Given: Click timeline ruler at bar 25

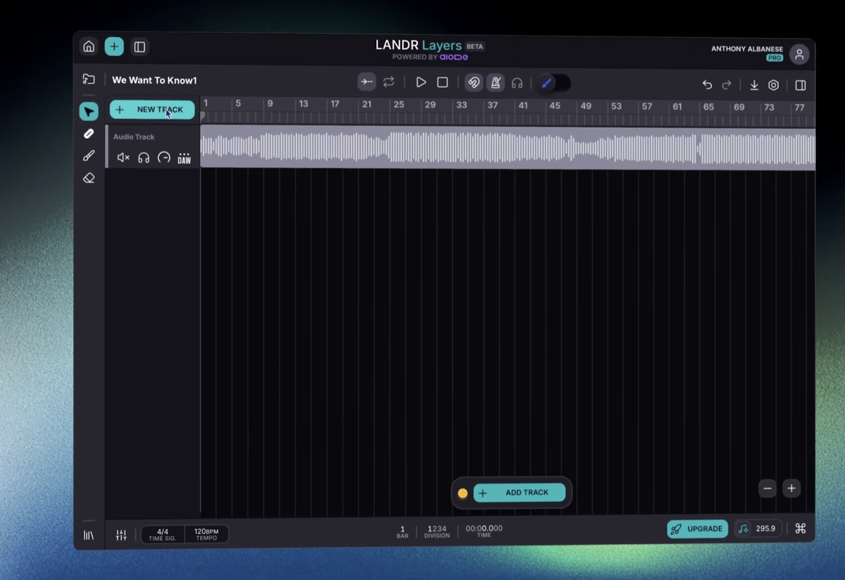Looking at the screenshot, I should pos(399,105).
